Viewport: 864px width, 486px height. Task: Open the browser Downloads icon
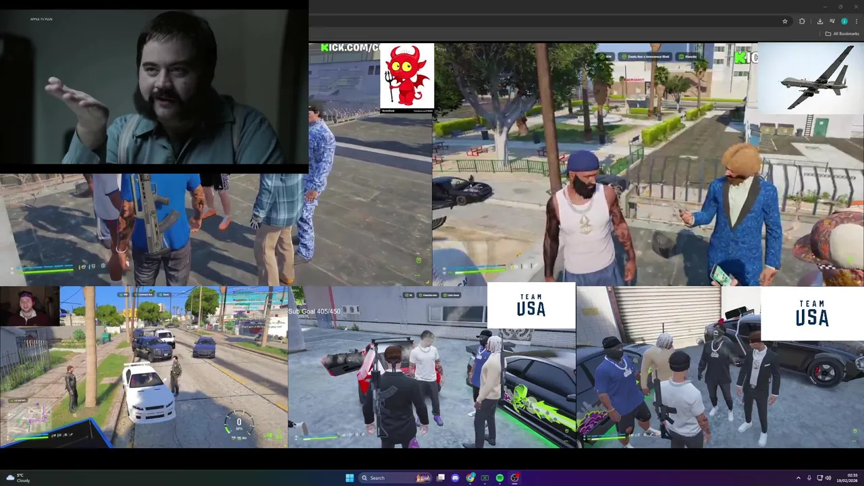pyautogui.click(x=821, y=22)
